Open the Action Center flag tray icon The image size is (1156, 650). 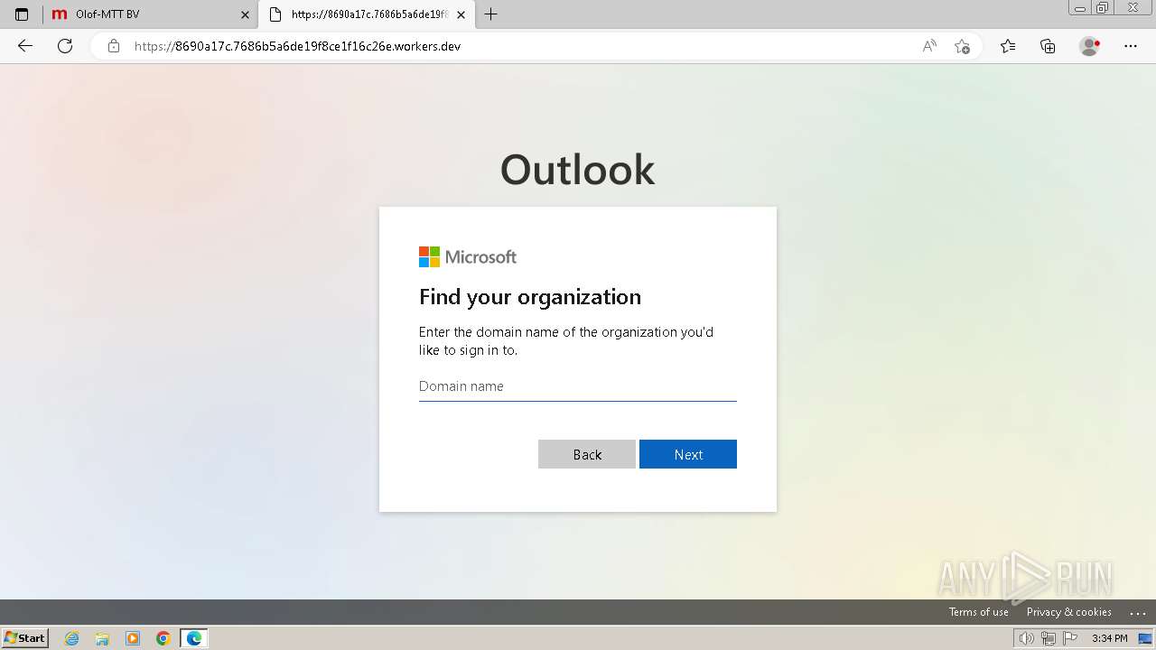click(x=1070, y=638)
